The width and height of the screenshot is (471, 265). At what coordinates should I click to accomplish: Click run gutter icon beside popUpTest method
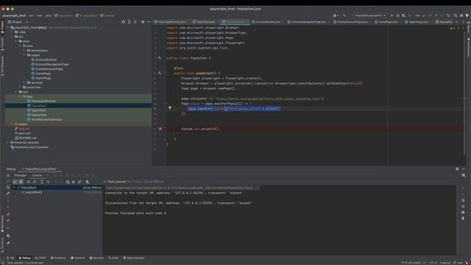(160, 73)
